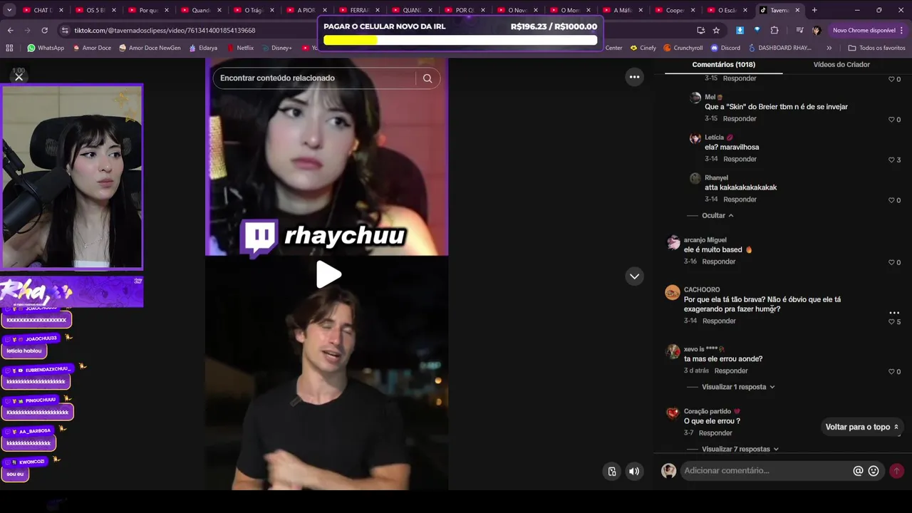Open Chrome extensions puzzle icon
Viewport: 912px width, 513px height.
pos(774,31)
